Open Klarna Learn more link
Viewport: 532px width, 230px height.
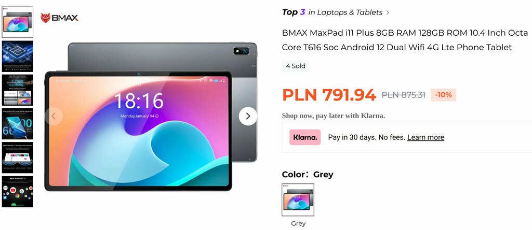[x=425, y=137]
